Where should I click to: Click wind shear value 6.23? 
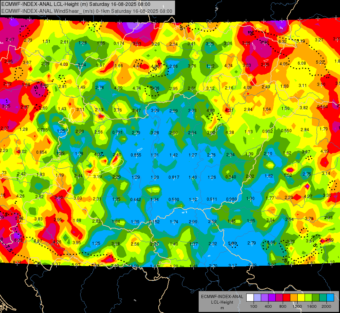coord(18,240)
